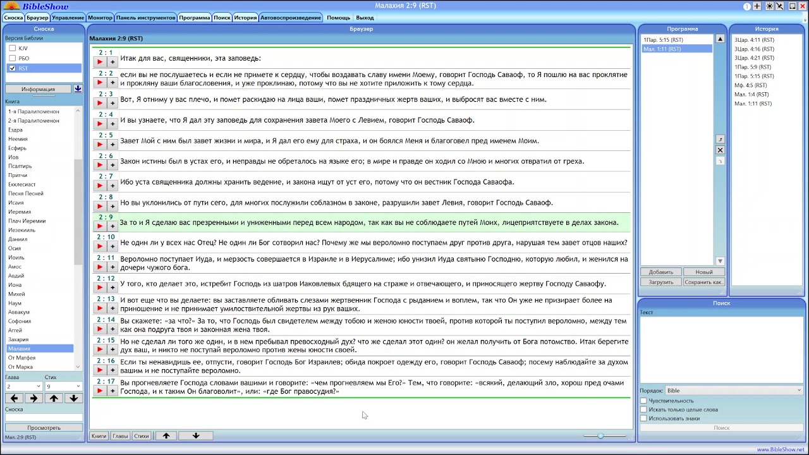This screenshot has height=455, width=809.
Task: Select history entry Мф. 4:5 (RST)
Action: [x=750, y=85]
